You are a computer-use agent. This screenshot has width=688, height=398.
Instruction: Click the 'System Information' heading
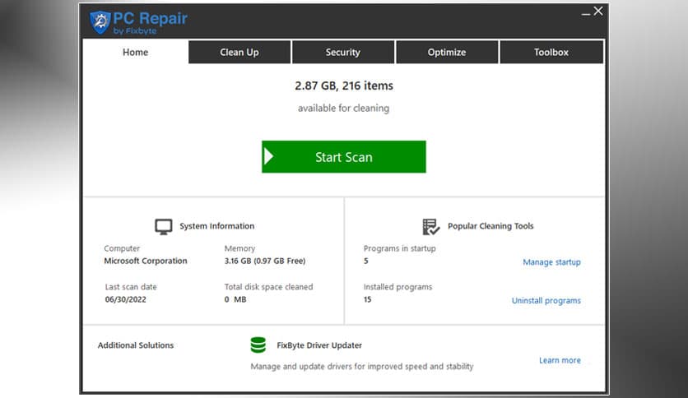[x=216, y=226]
